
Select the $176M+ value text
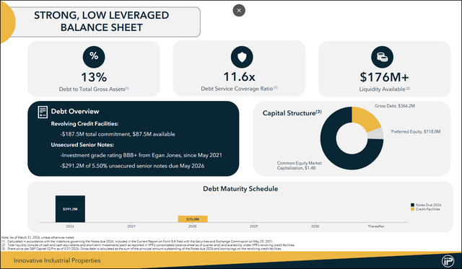pyautogui.click(x=384, y=77)
